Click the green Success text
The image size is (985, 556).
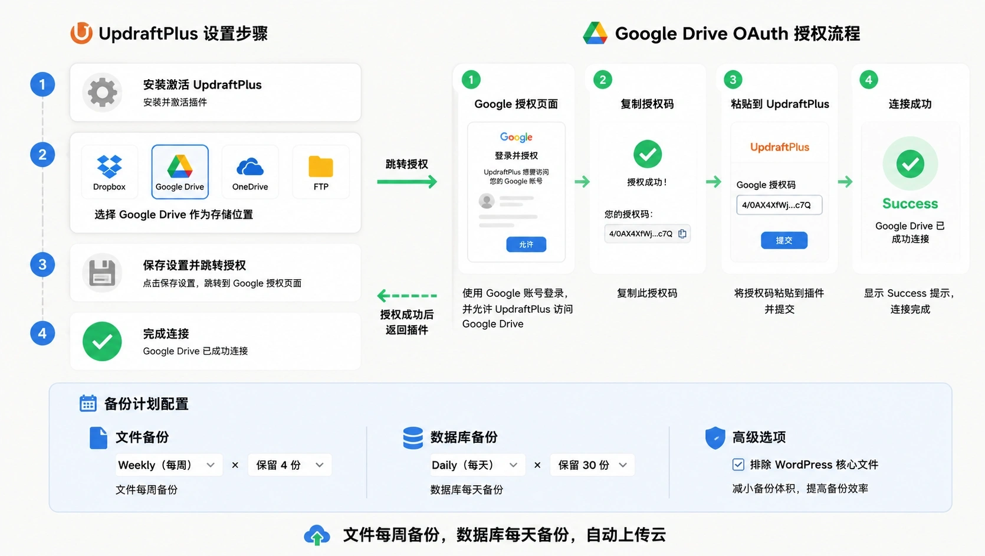910,204
